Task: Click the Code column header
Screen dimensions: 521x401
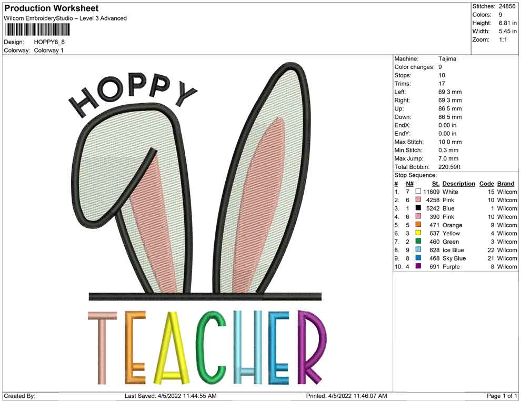Action: (487, 183)
